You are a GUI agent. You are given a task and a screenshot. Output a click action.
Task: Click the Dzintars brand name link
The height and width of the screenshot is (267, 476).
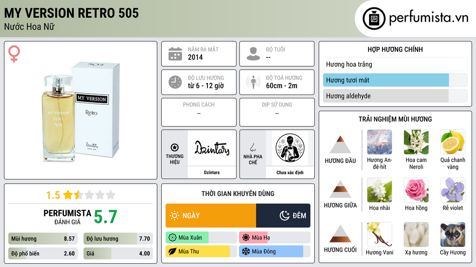pyautogui.click(x=212, y=172)
